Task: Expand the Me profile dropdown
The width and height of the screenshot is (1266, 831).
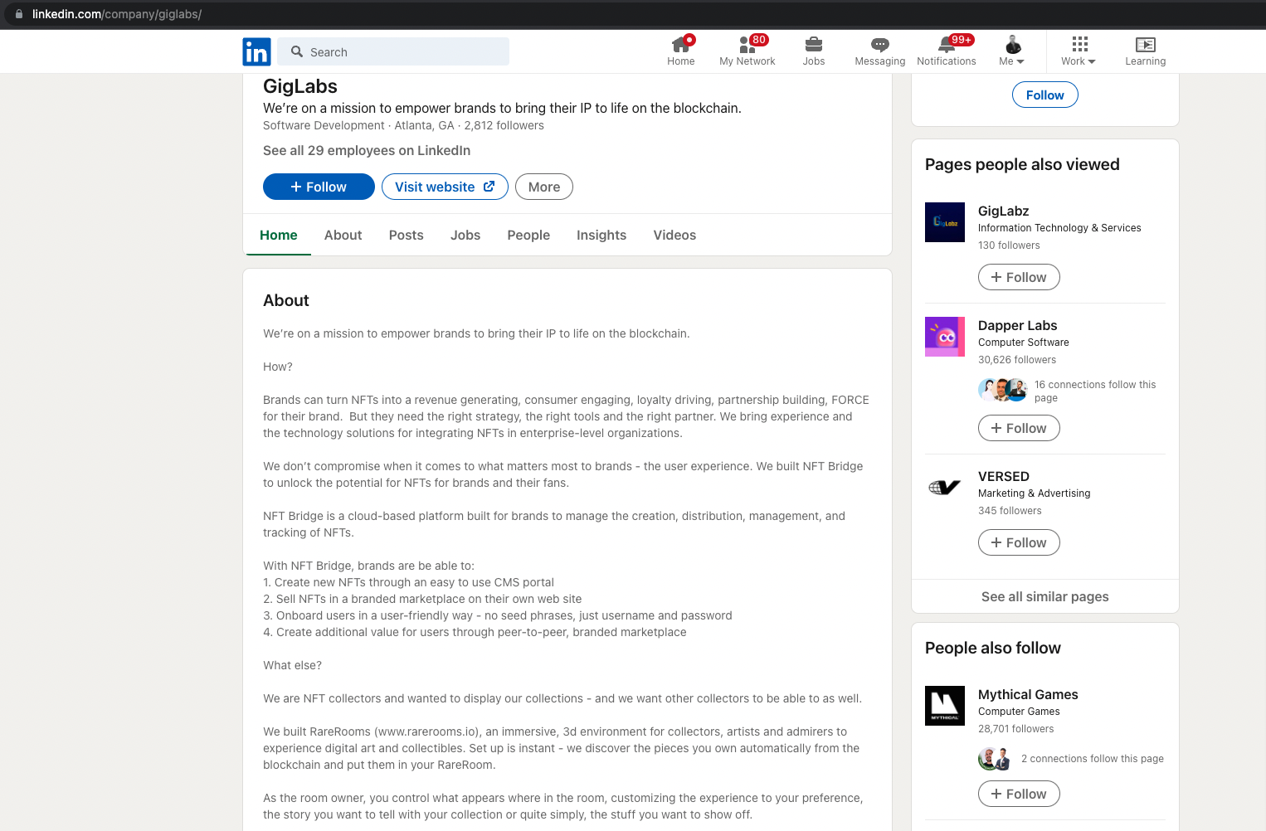Action: tap(1012, 51)
